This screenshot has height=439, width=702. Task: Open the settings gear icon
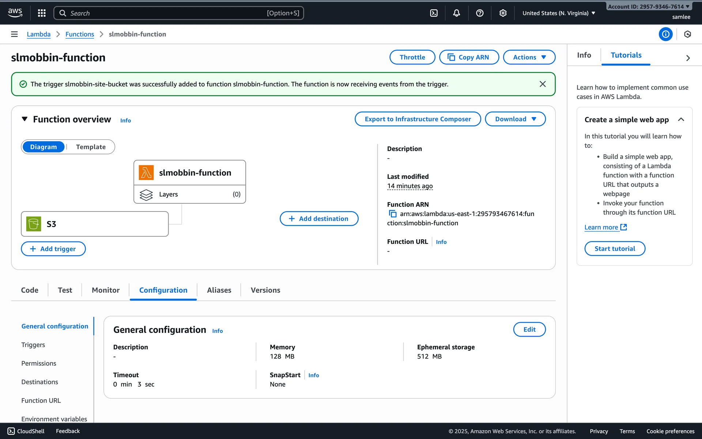click(503, 13)
